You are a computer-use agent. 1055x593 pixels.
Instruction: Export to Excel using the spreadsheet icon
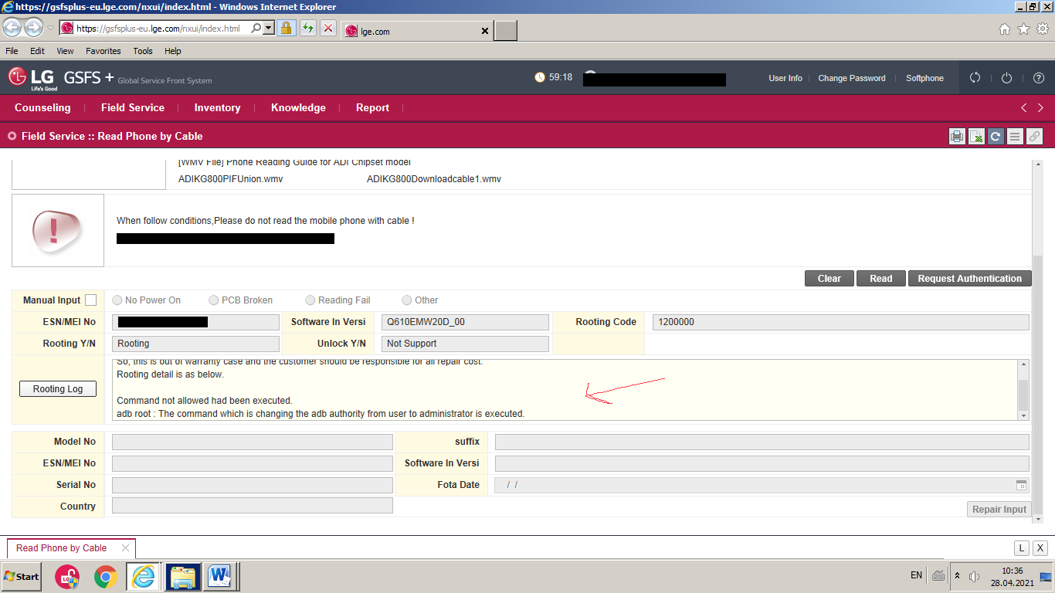pos(976,137)
